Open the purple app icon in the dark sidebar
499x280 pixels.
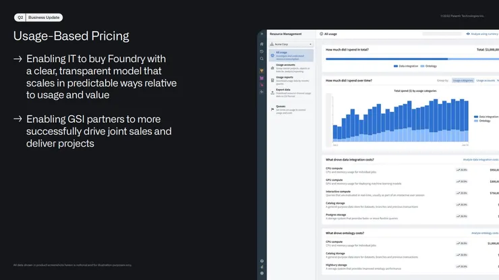(262, 78)
